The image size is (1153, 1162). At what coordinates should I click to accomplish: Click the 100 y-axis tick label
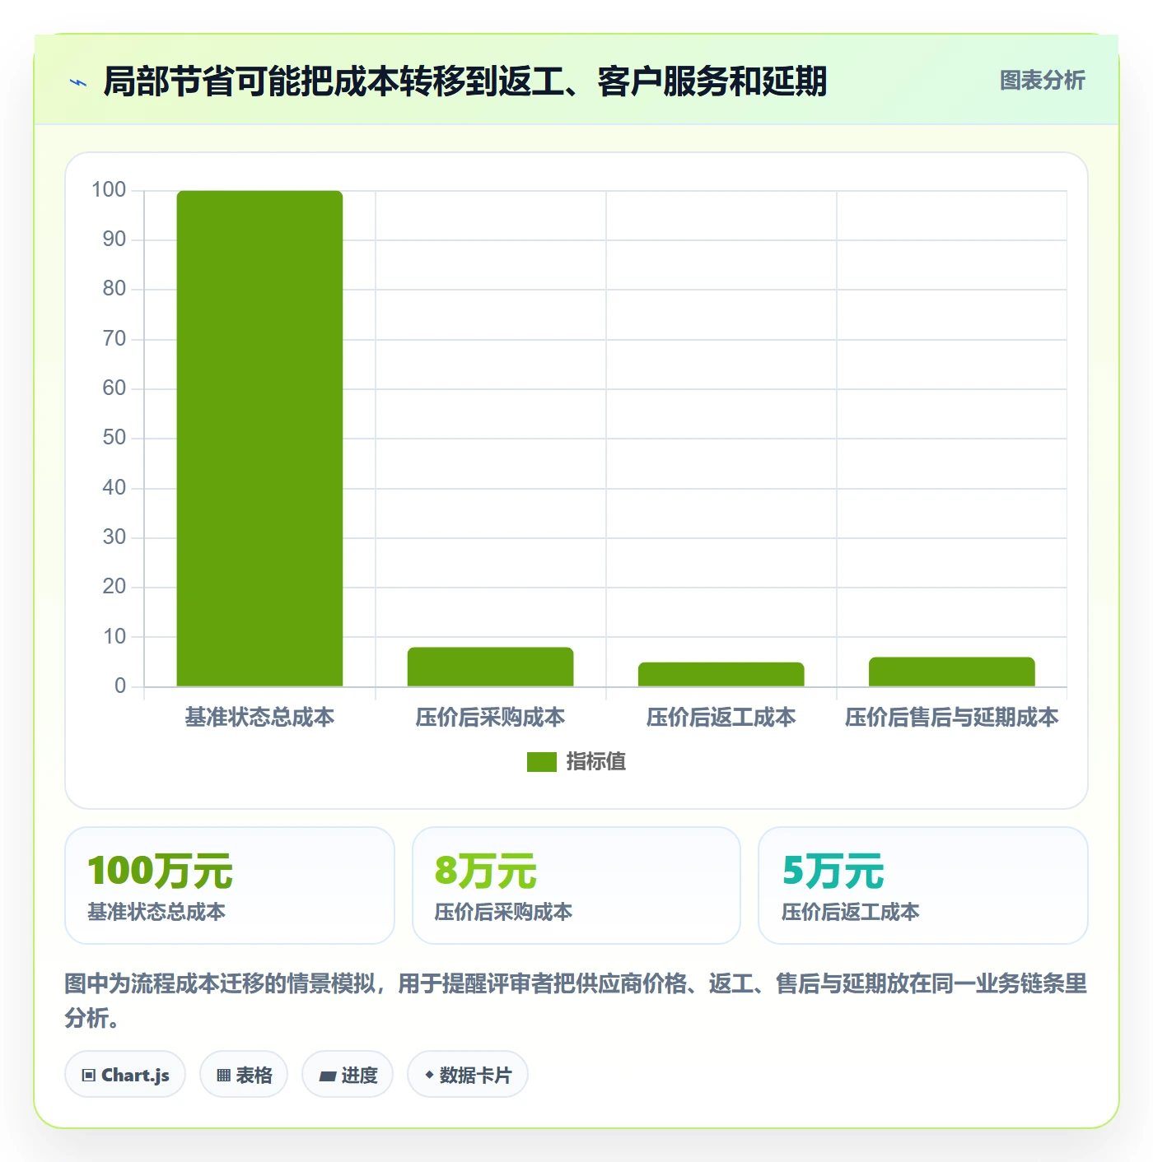click(x=109, y=190)
